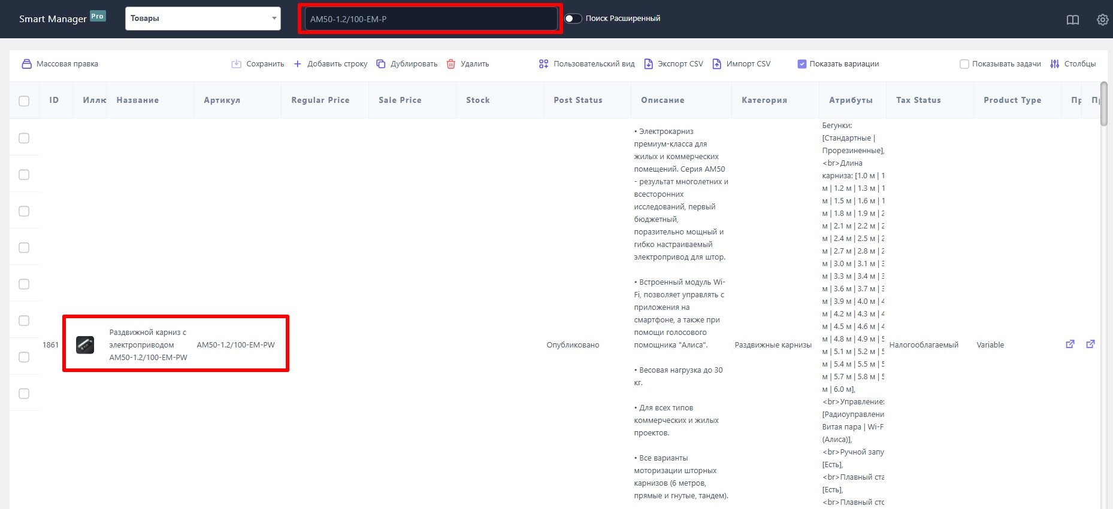Screen dimensions: 1113x509
Task: Sort by the Название column header
Action: [x=138, y=100]
